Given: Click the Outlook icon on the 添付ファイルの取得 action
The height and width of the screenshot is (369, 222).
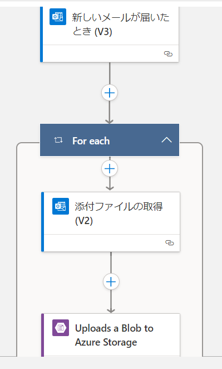Looking at the screenshot, I should coord(61,206).
